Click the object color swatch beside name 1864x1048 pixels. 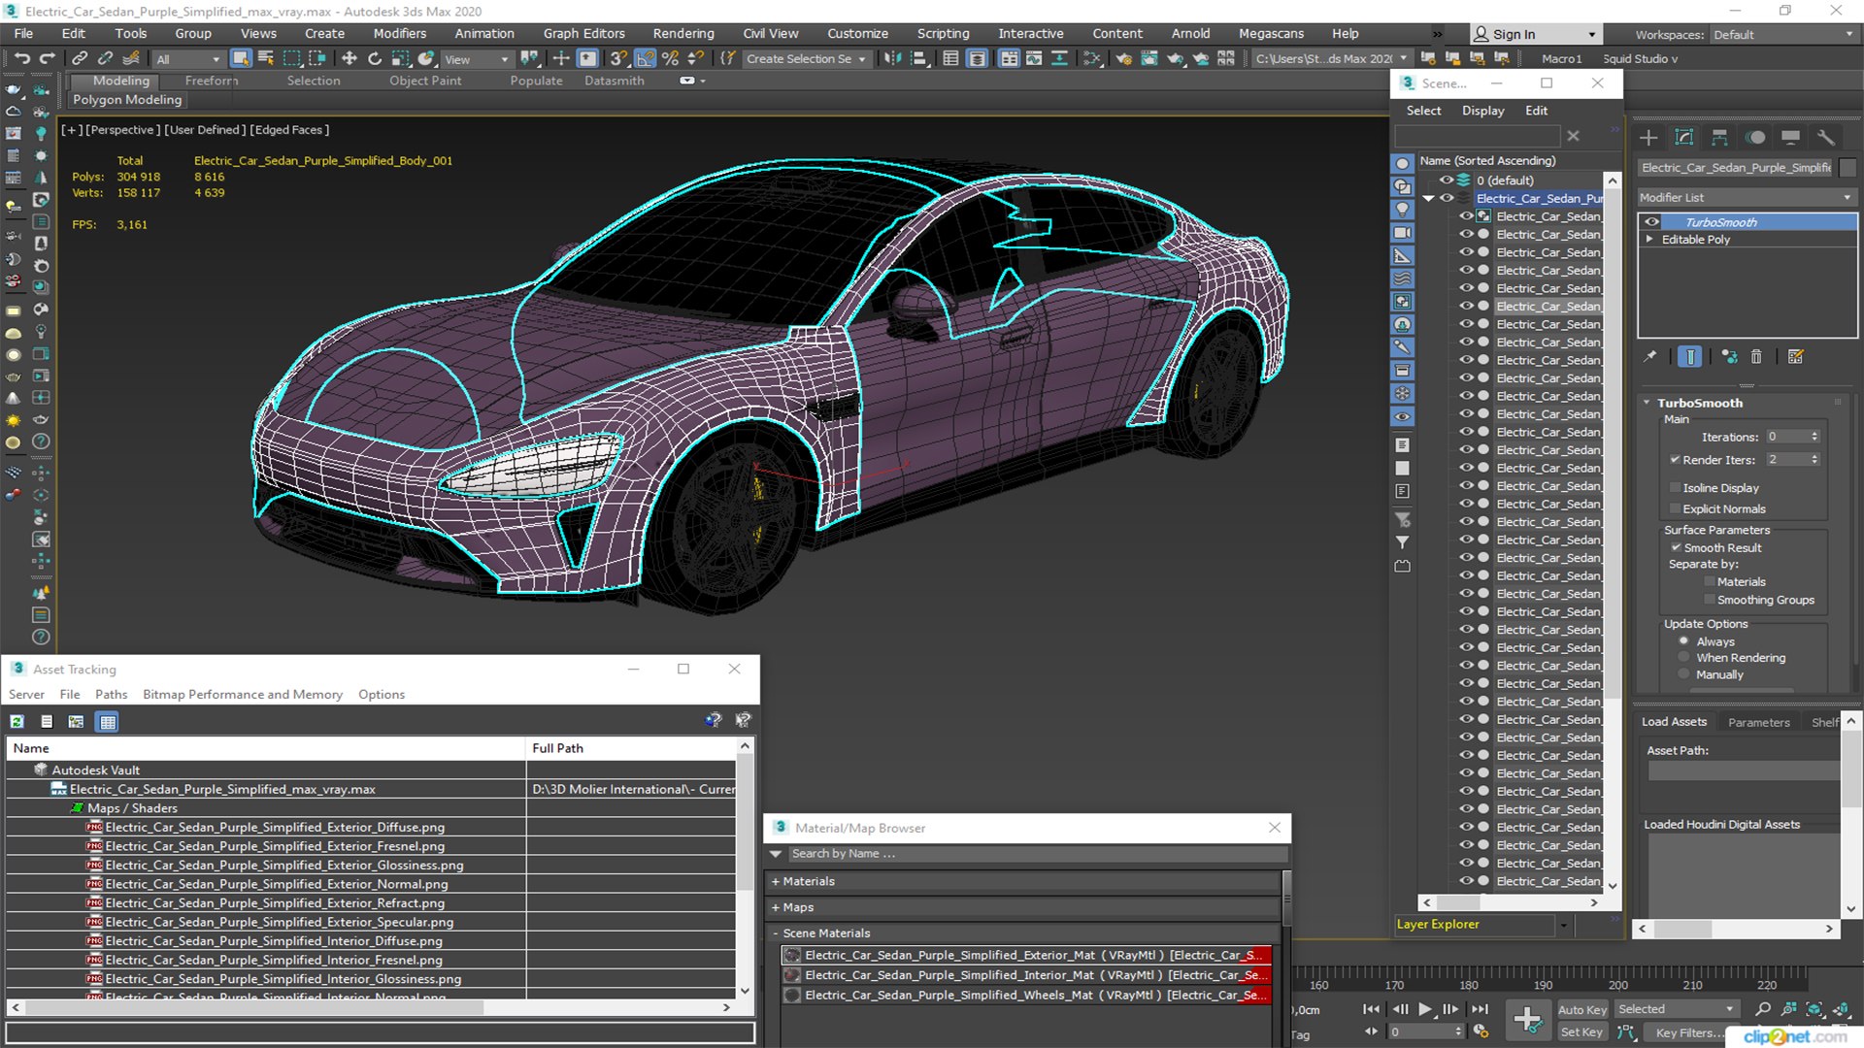coord(1847,168)
